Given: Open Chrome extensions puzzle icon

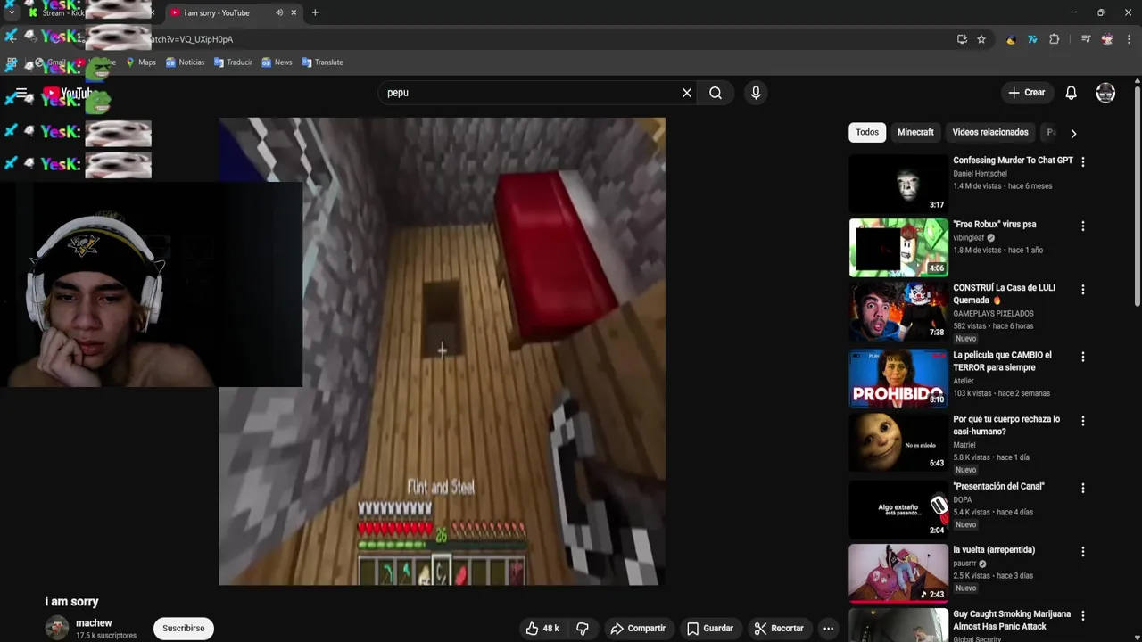Looking at the screenshot, I should tap(1054, 39).
